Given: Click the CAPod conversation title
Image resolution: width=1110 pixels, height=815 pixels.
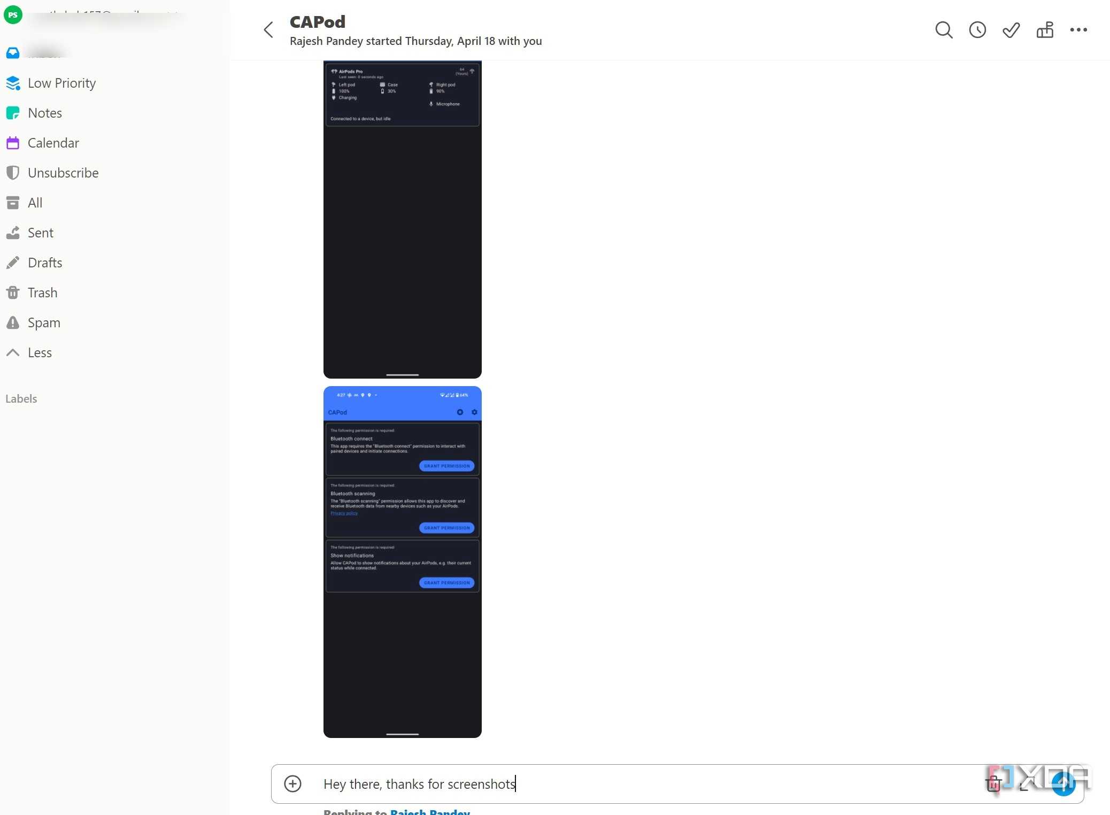Looking at the screenshot, I should coord(318,22).
